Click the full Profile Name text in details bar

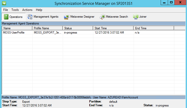47,97
